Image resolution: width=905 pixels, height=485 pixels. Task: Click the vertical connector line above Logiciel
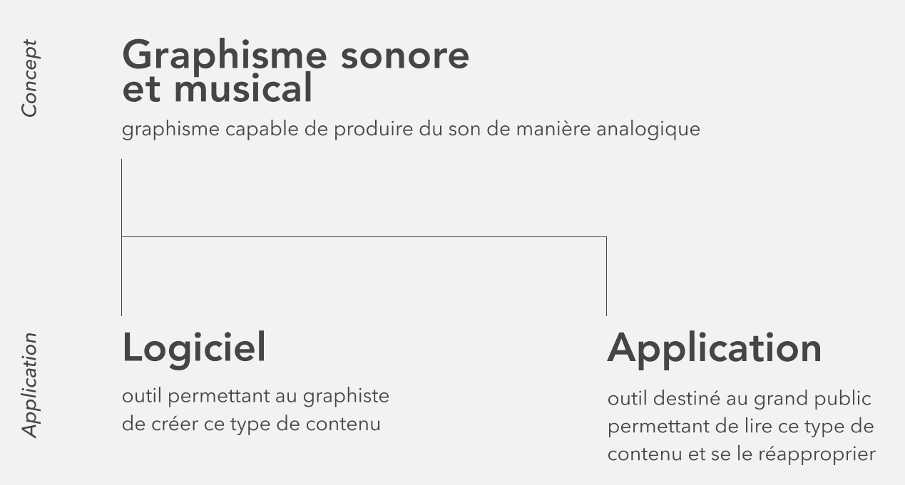pyautogui.click(x=122, y=278)
